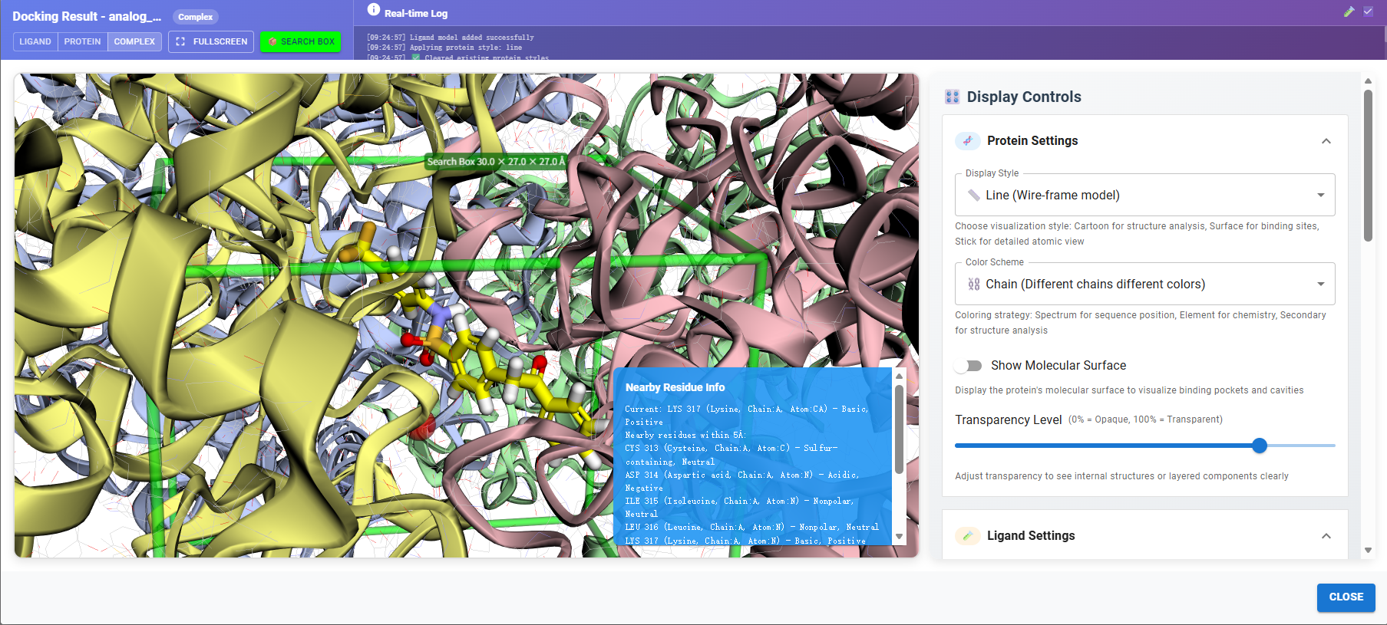Click the CLOSE button
This screenshot has height=625, width=1387.
[x=1346, y=597]
